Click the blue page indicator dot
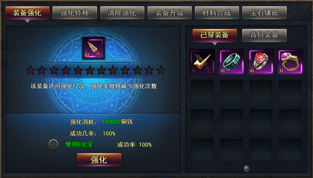 (246, 168)
